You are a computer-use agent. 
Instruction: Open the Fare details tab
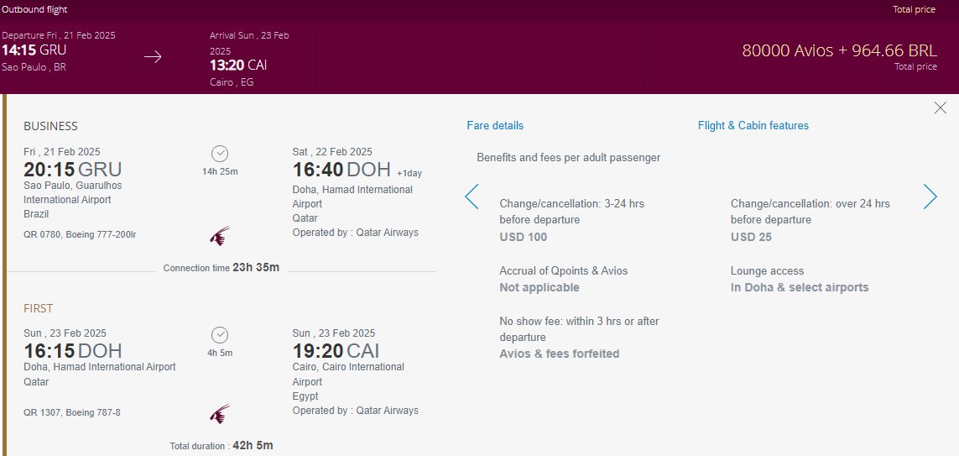(495, 125)
